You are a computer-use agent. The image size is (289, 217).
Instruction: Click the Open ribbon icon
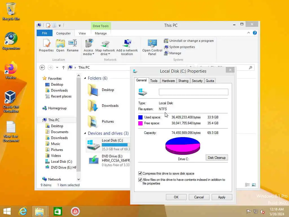tap(60, 45)
